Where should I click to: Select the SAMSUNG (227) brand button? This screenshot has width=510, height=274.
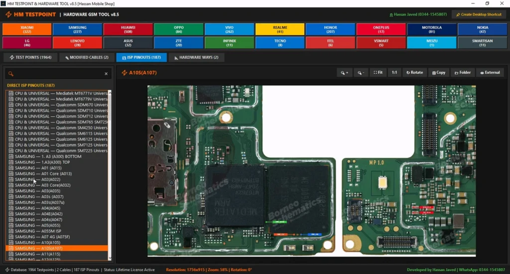(77, 29)
